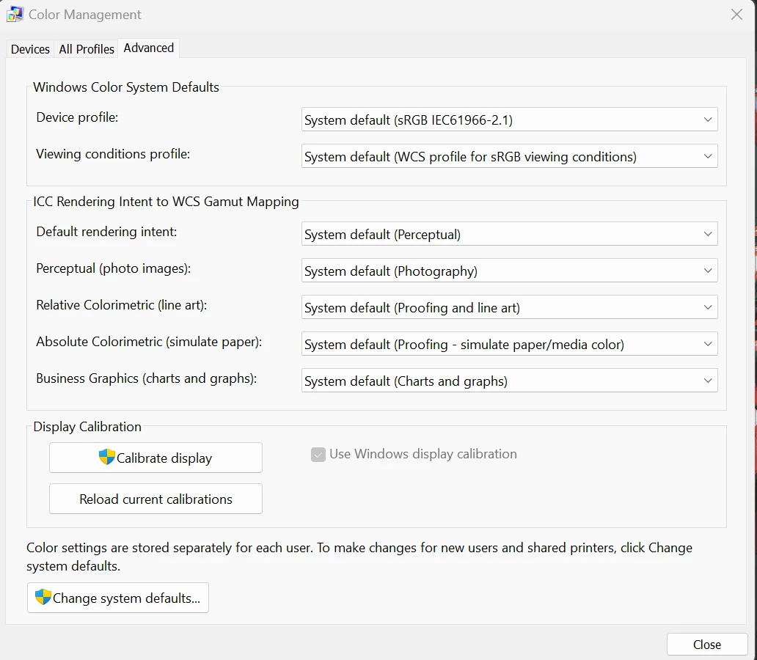Click the ICC Rendering Intent to WCS Gamut Mapping heading
Viewport: 757px width, 660px height.
point(166,202)
